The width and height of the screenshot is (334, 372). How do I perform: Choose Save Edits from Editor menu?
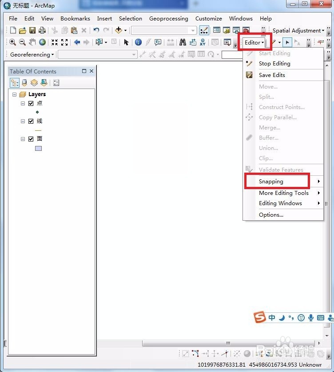283,75
